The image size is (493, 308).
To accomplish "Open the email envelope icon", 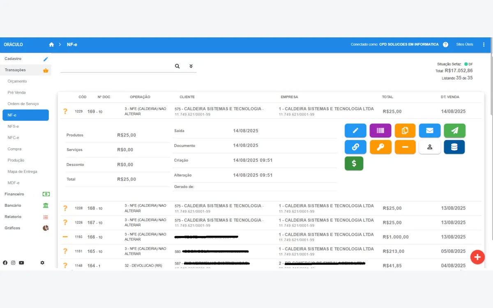I will (429, 130).
